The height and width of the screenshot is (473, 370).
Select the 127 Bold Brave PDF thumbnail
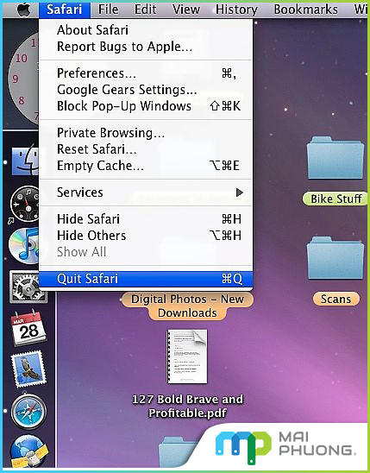[x=187, y=356]
